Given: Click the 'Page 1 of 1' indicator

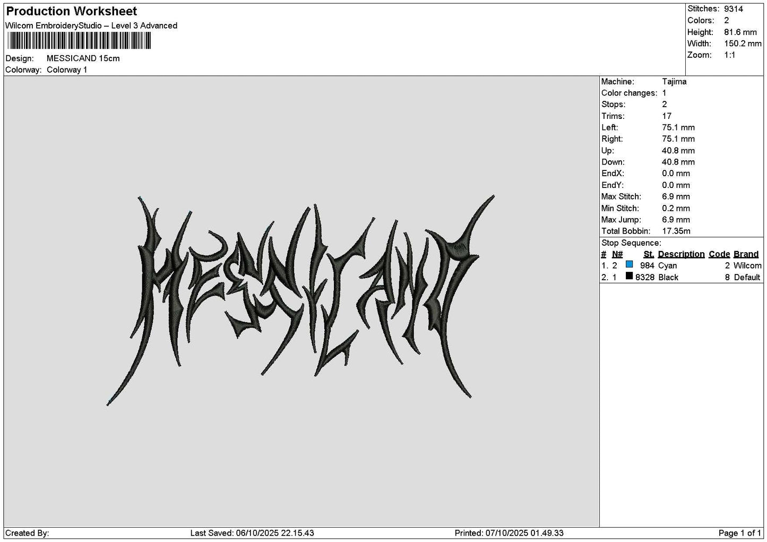Looking at the screenshot, I should click(x=739, y=533).
